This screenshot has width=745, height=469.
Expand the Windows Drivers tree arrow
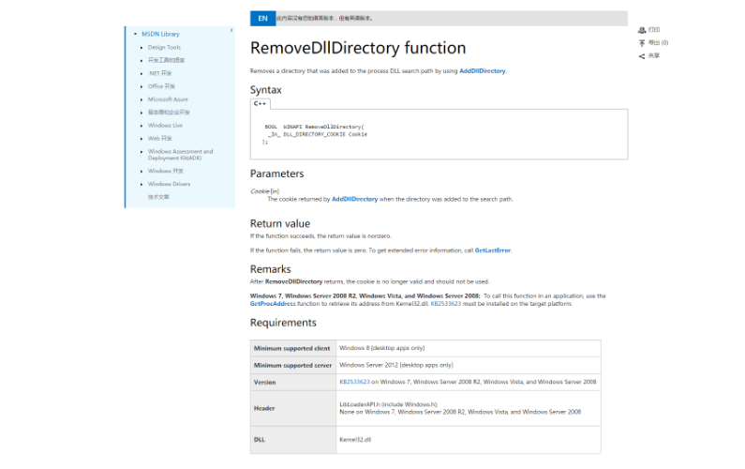coord(142,184)
